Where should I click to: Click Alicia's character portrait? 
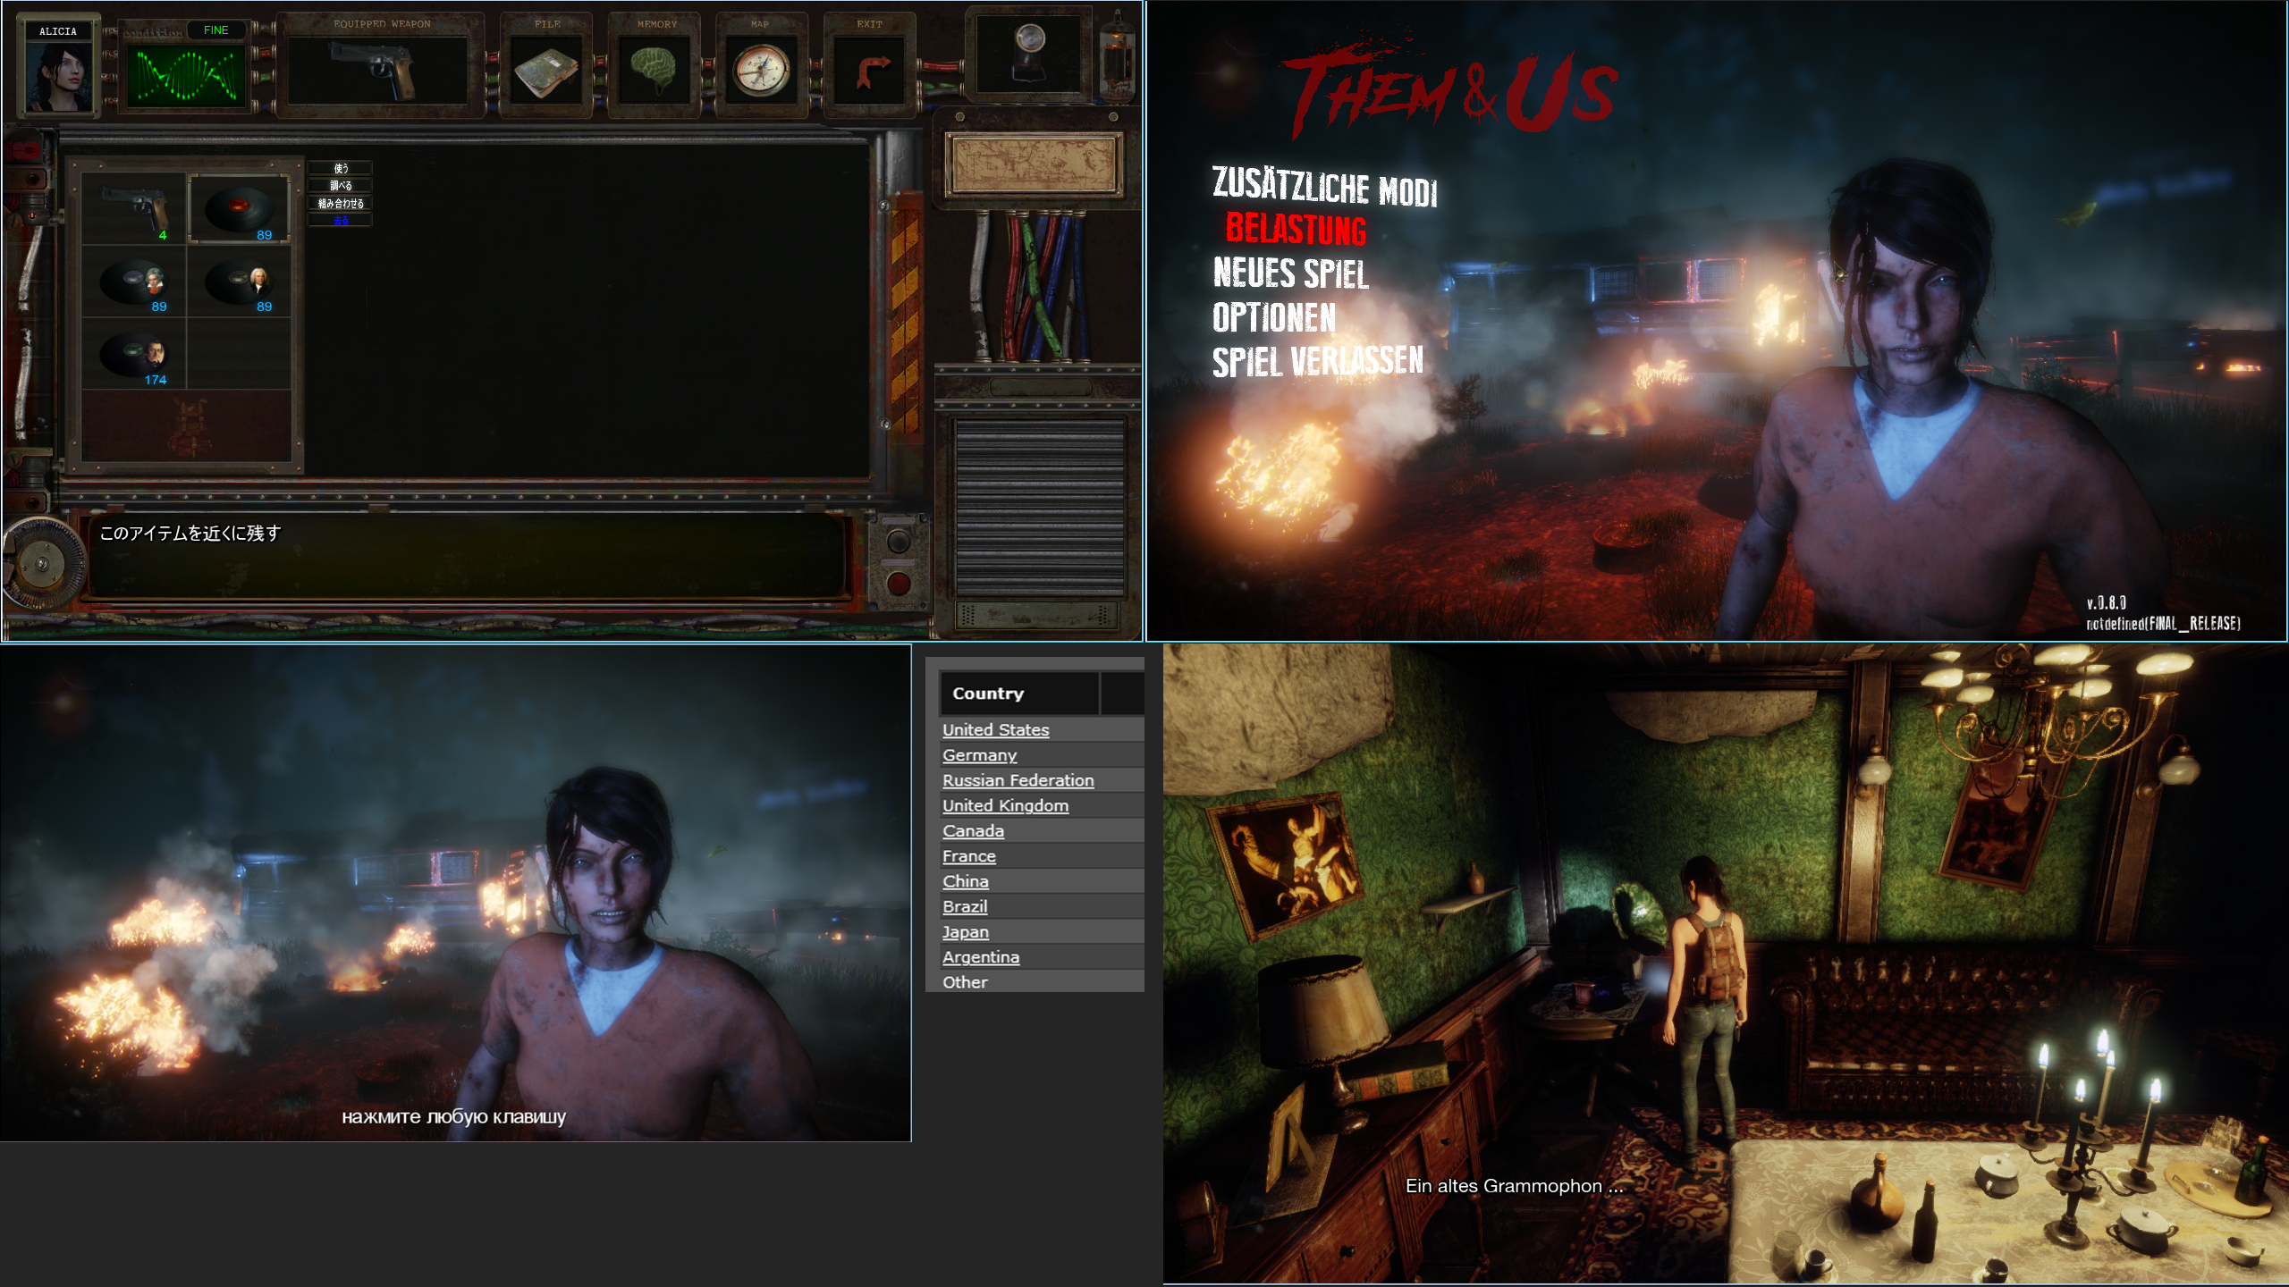click(x=58, y=75)
